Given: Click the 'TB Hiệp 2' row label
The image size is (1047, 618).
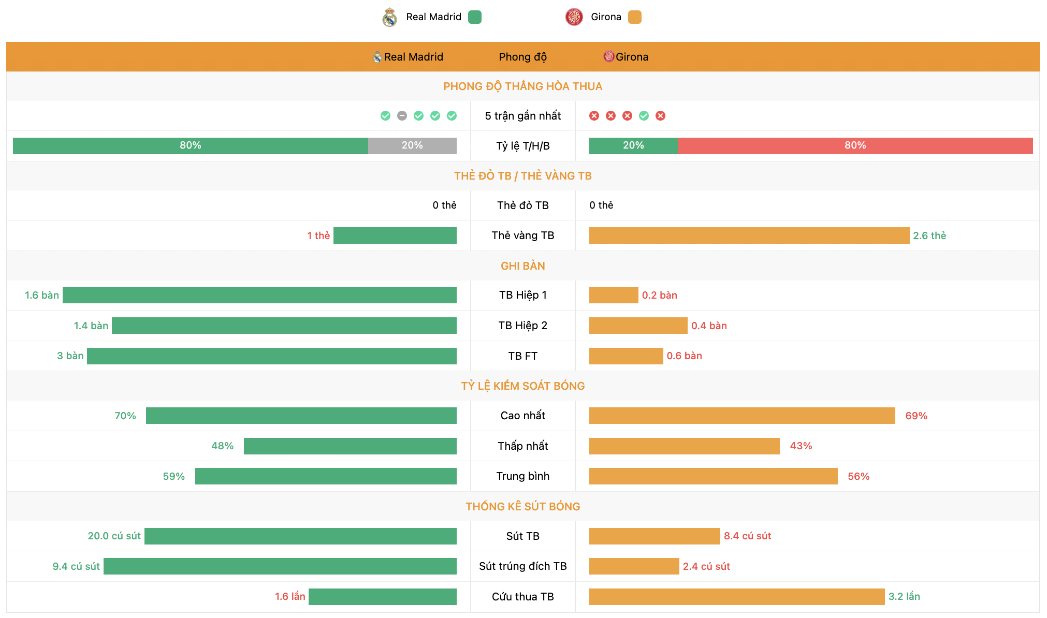Looking at the screenshot, I should point(522,326).
